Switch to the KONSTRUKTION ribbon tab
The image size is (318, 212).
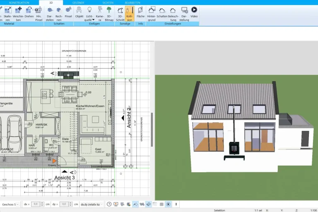click(x=19, y=2)
